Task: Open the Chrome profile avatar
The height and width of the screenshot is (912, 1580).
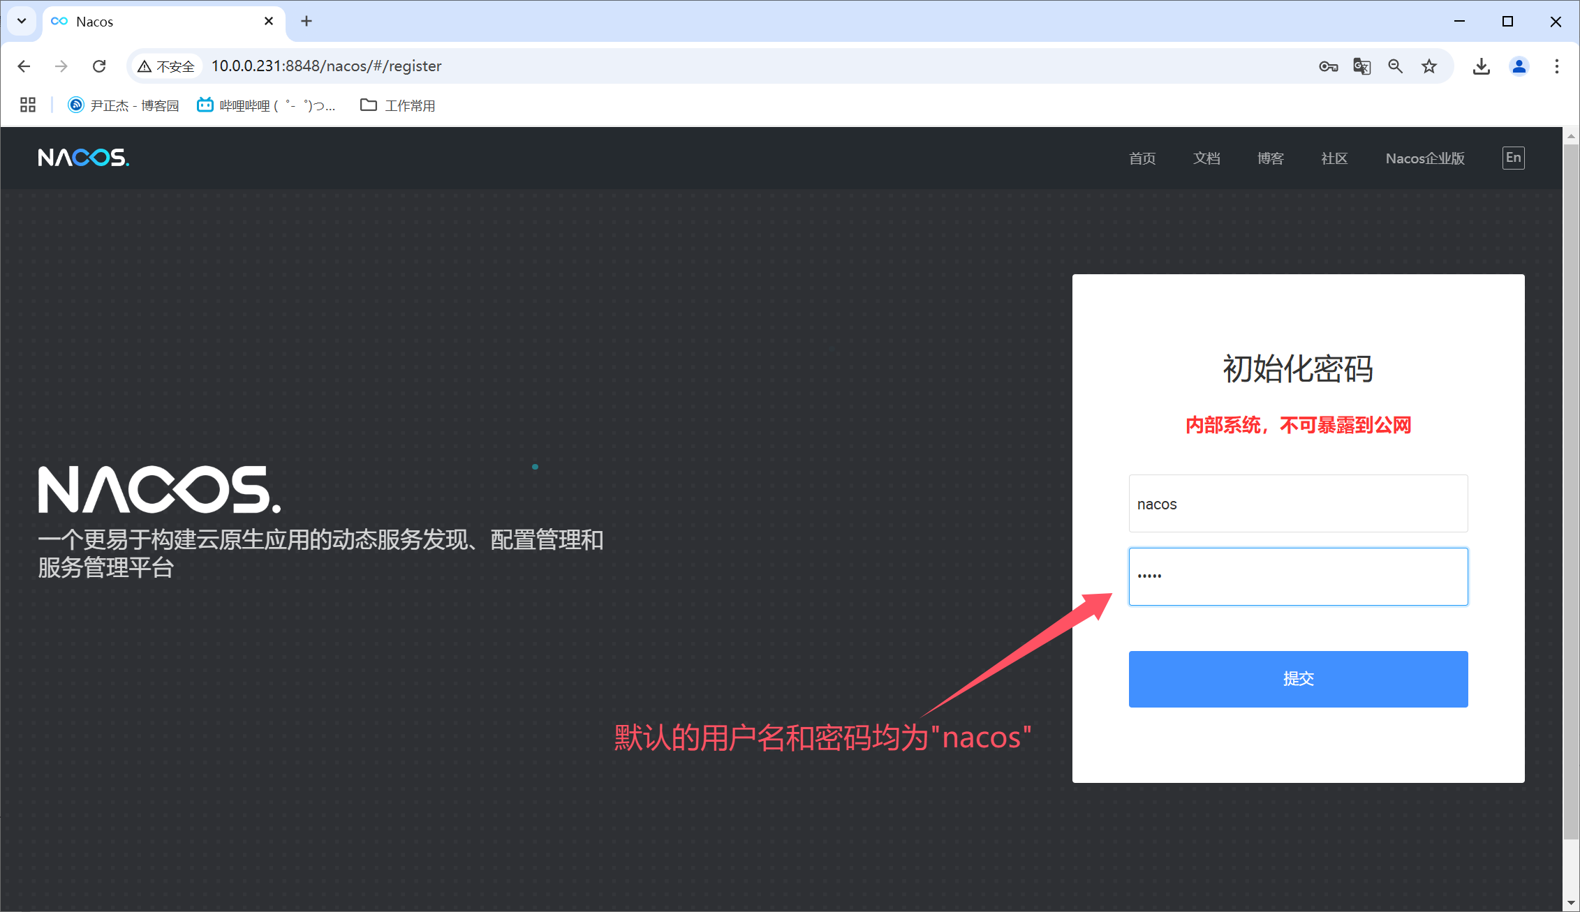Action: click(1519, 66)
